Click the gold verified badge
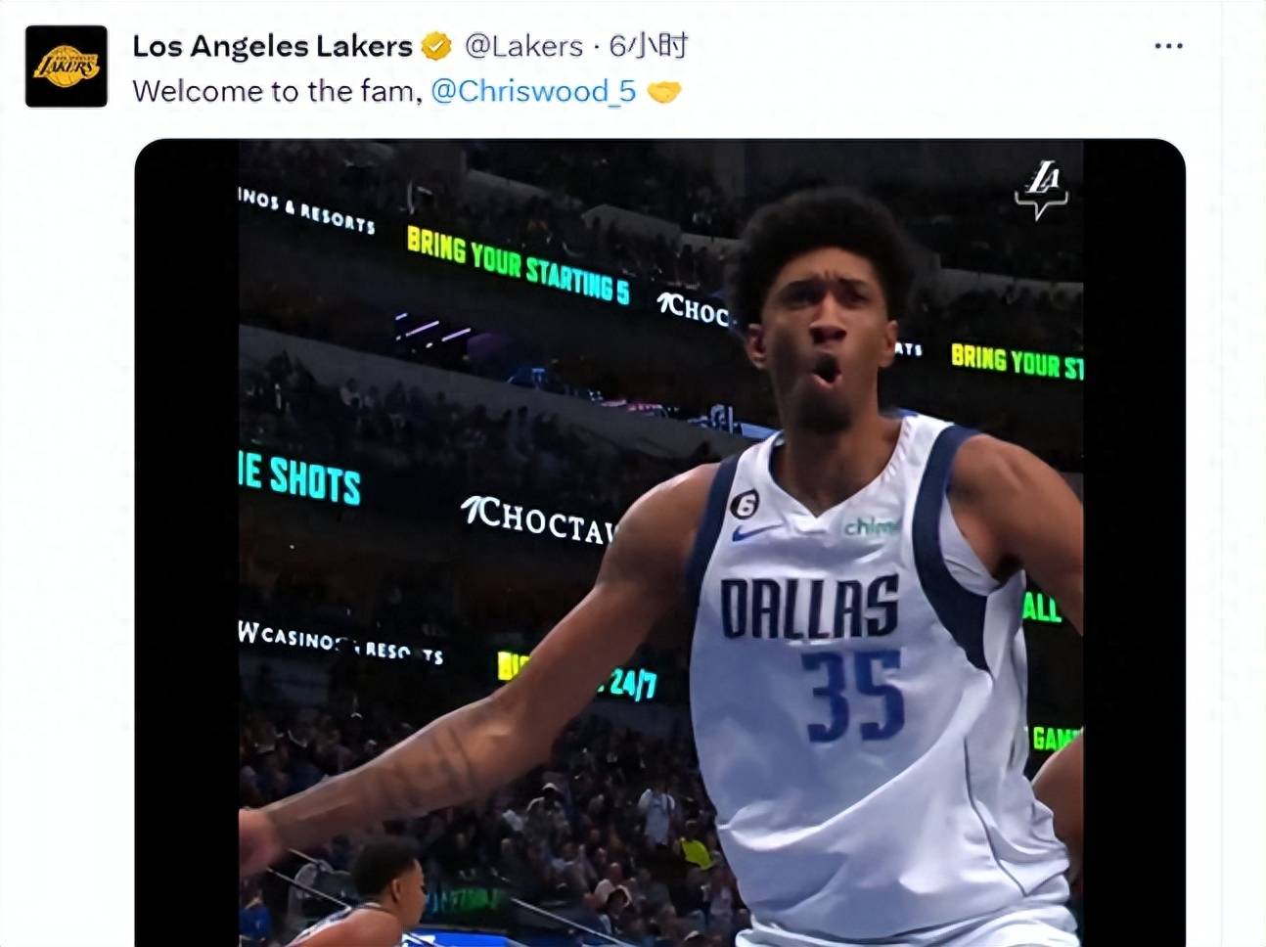The width and height of the screenshot is (1266, 947). tap(436, 46)
